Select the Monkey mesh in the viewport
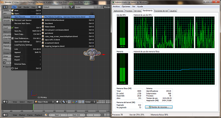The height and width of the screenshot is (118, 221). (92, 54)
